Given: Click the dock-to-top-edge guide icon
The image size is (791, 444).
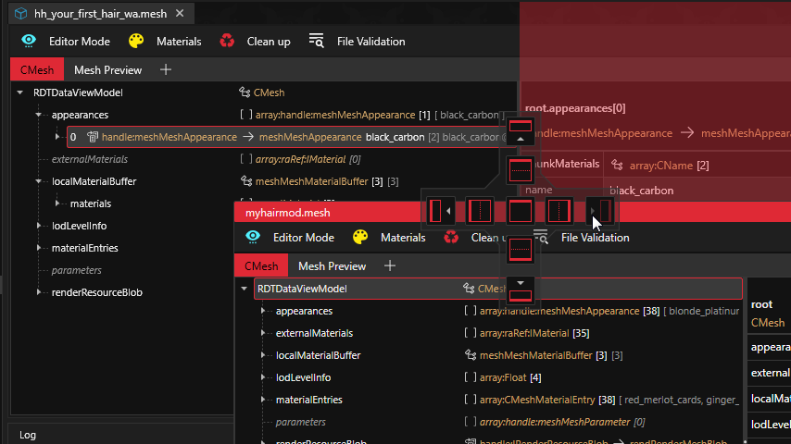Looking at the screenshot, I should point(521,129).
